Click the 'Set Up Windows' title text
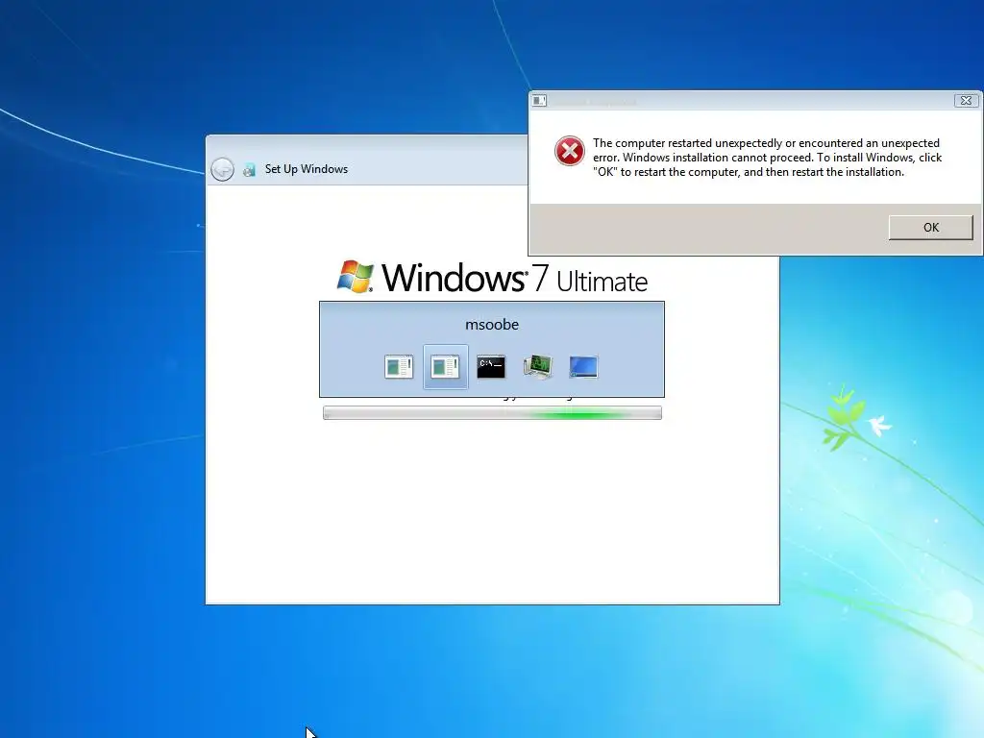The image size is (984, 738). 307,169
